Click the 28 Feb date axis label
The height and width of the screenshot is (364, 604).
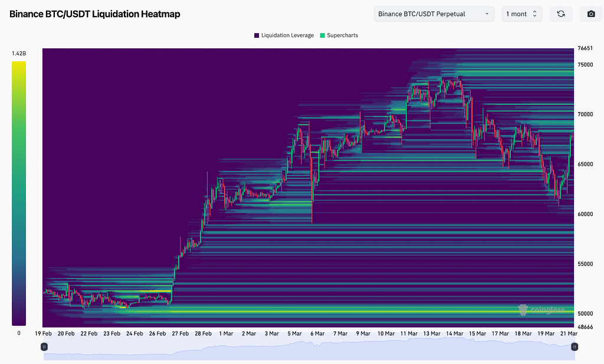pyautogui.click(x=203, y=333)
